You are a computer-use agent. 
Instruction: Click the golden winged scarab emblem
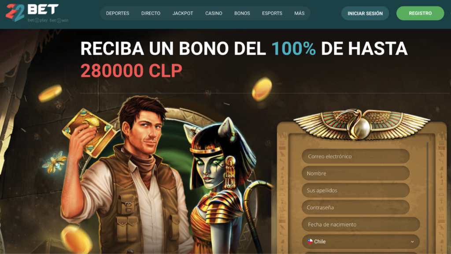[x=361, y=124]
